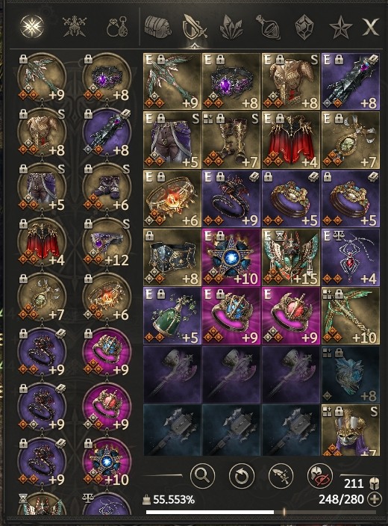Select the crossed swords helmet equipment tab
This screenshot has height=526, width=388.
(x=75, y=26)
